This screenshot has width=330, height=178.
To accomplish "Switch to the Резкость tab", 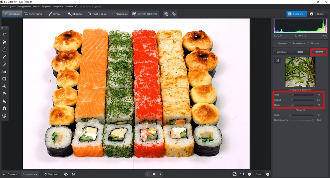I will click(x=319, y=52).
